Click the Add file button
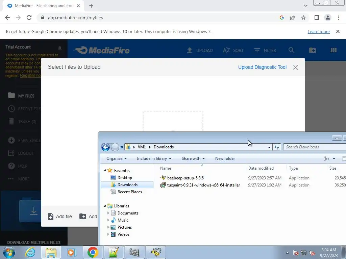This screenshot has width=346, height=259. point(60,217)
